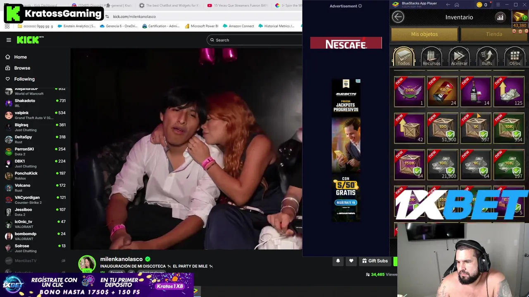529x297 pixels.
Task: Open the Microsoft Power BI bookmark
Action: (x=201, y=26)
